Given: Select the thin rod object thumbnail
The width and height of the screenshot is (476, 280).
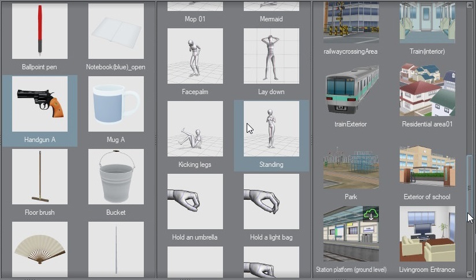Looking at the screenshot, I should pyautogui.click(x=116, y=249).
